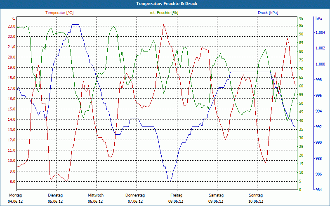Click the '20,0' temperature axis value
The image size is (330, 206).
[12, 57]
